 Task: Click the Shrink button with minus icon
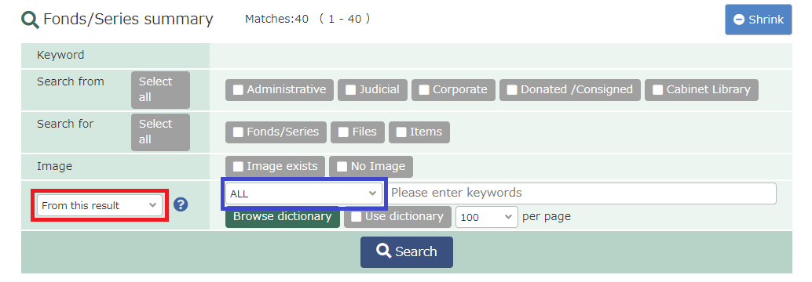tap(758, 20)
